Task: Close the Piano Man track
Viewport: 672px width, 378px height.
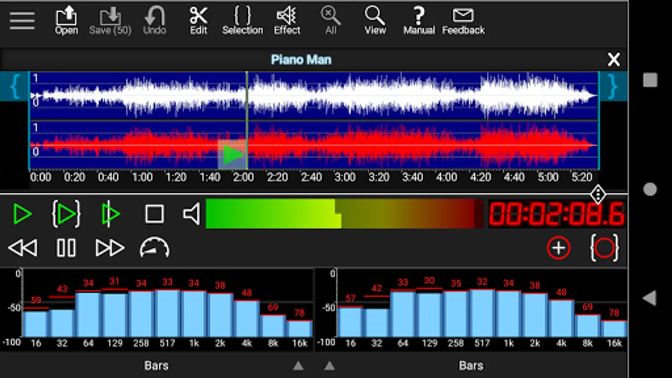Action: coord(614,60)
